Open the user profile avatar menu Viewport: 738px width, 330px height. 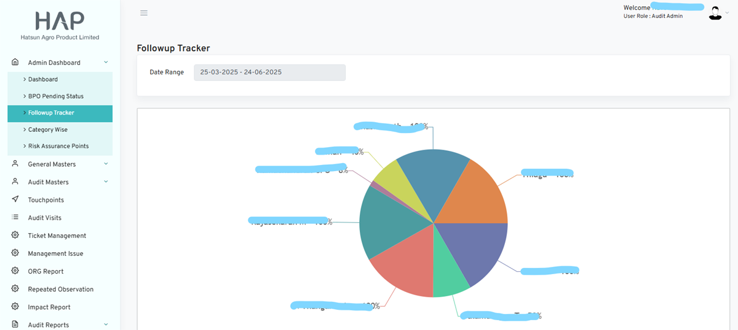[715, 13]
